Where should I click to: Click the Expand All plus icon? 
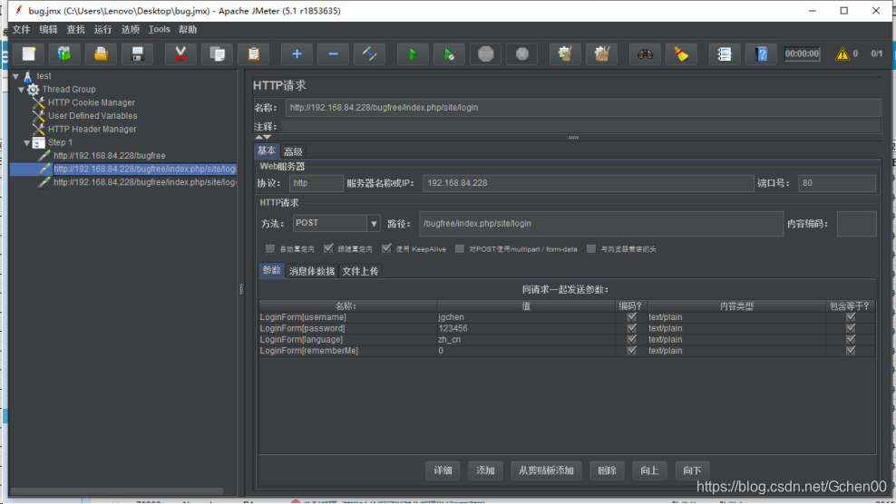pos(297,53)
